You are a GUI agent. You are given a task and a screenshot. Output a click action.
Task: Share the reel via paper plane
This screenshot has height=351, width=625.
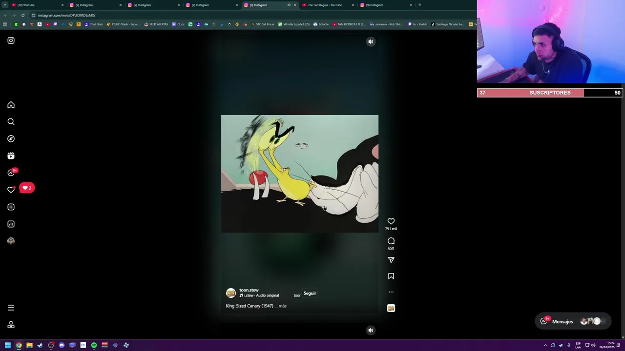(x=391, y=260)
